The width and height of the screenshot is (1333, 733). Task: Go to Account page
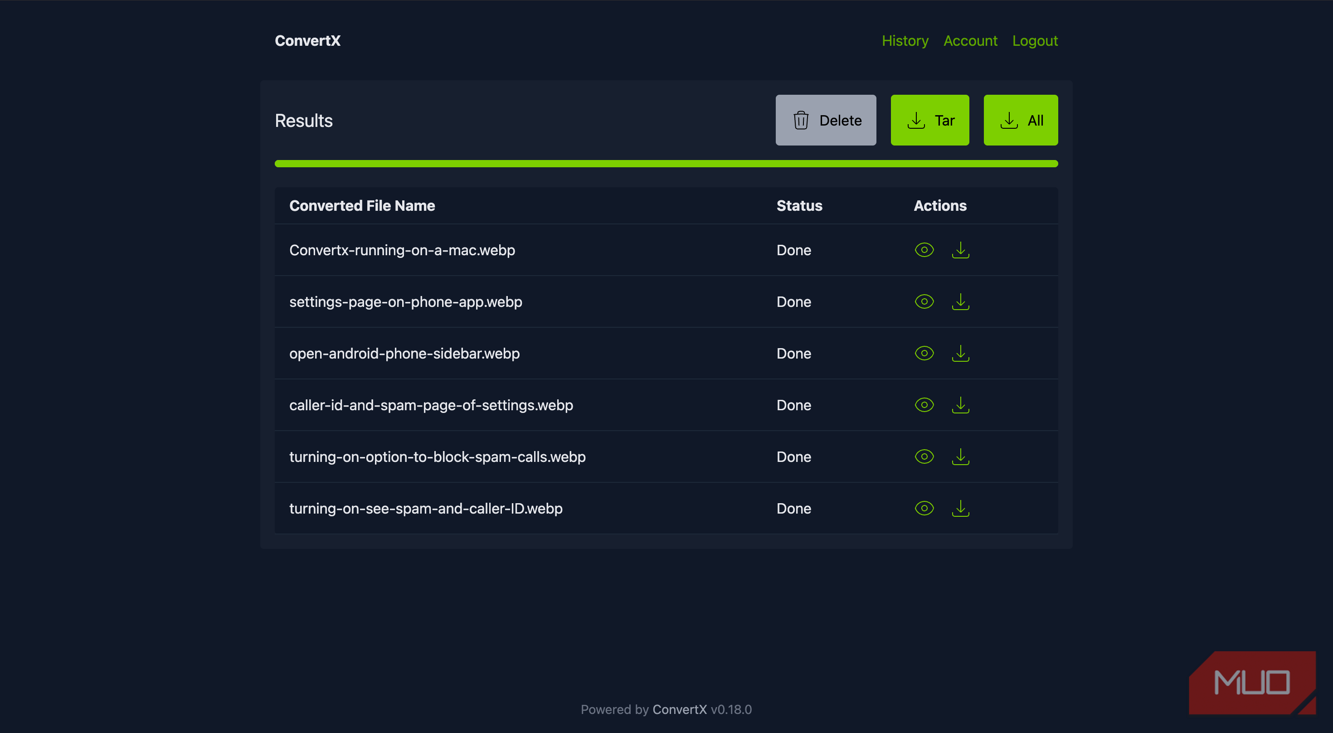pyautogui.click(x=970, y=41)
